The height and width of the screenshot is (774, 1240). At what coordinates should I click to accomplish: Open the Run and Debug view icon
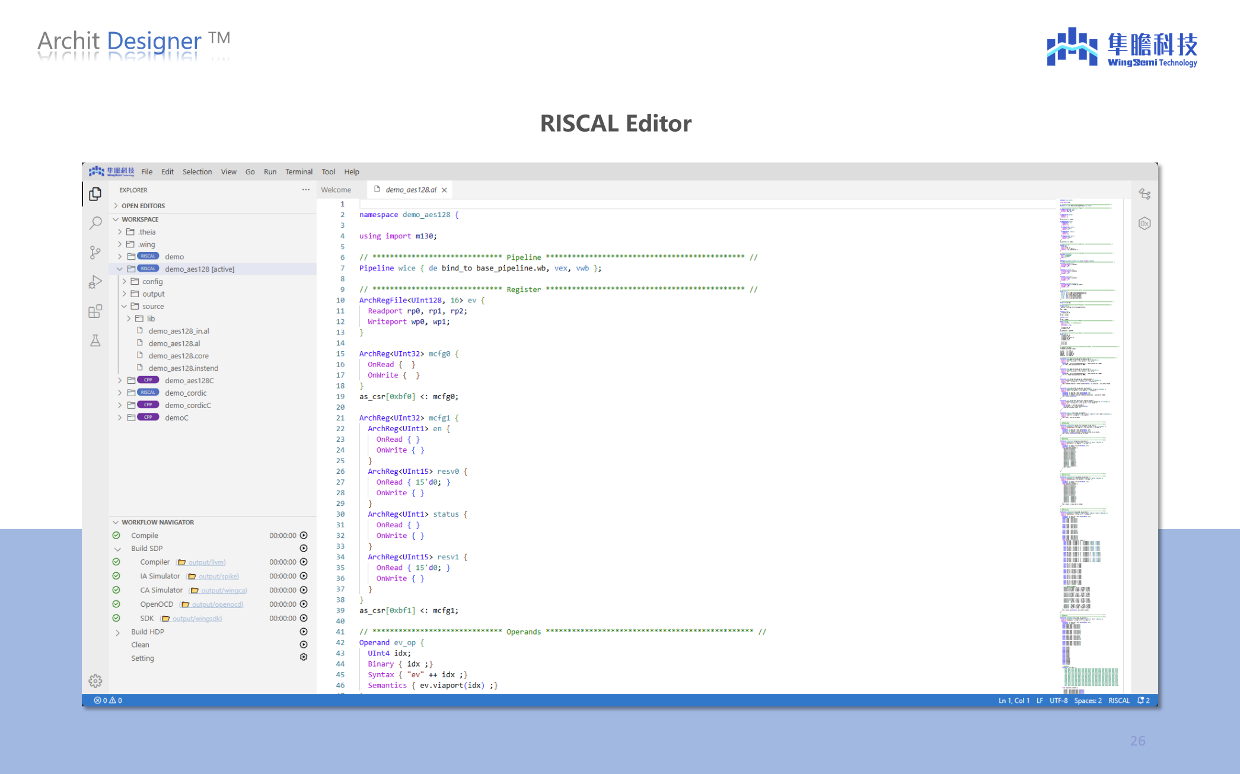[95, 282]
